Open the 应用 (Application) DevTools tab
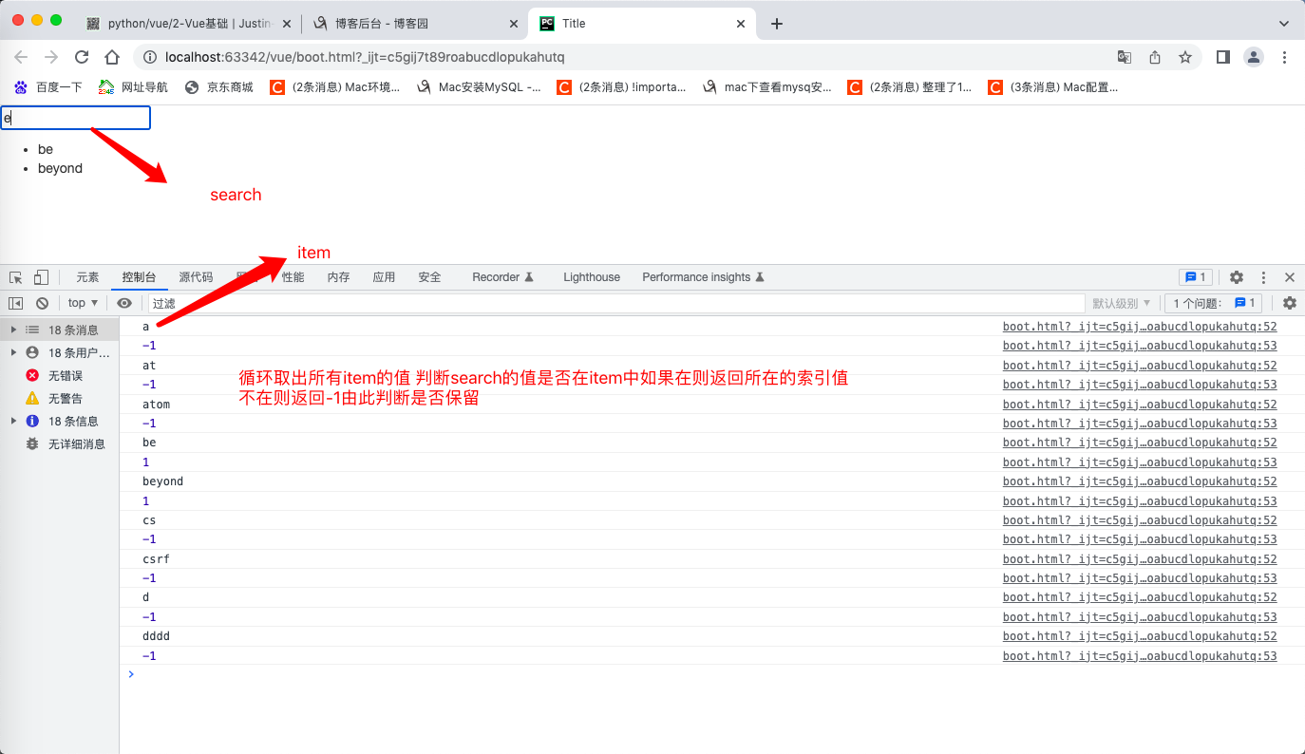 tap(384, 277)
